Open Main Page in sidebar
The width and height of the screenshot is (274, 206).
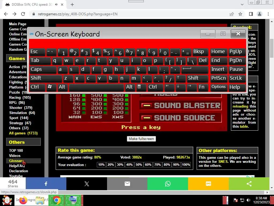click(x=18, y=24)
